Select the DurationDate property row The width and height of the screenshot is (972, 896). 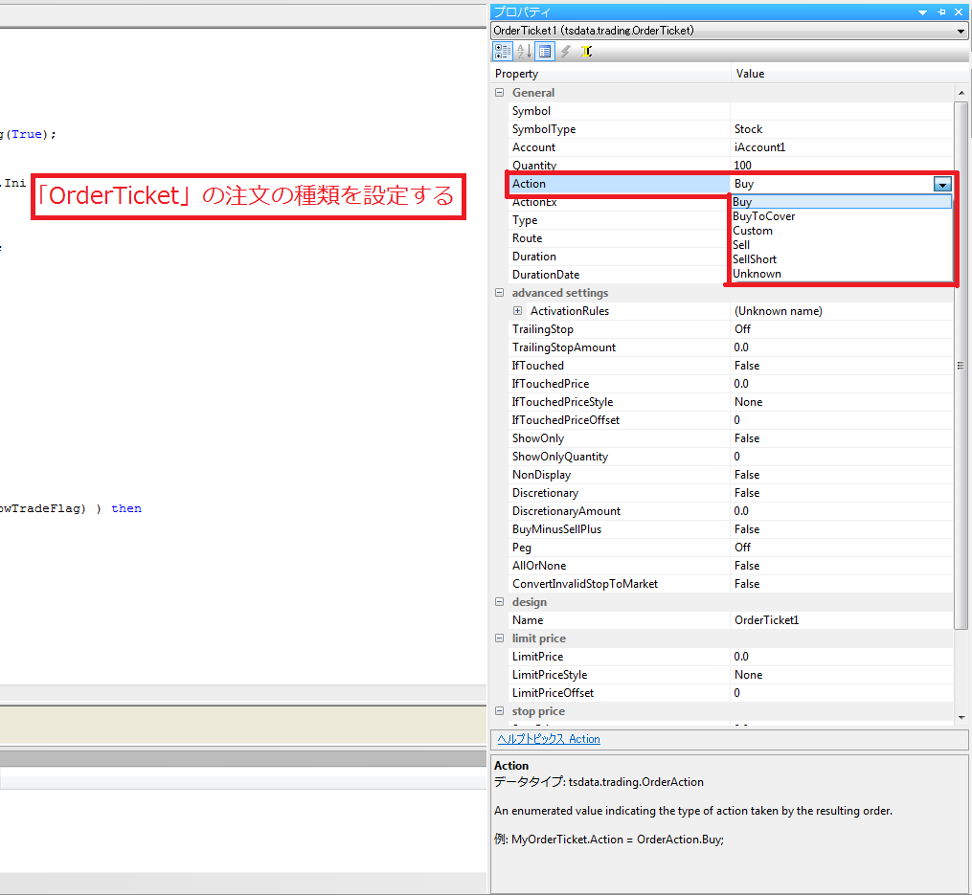pyautogui.click(x=619, y=275)
